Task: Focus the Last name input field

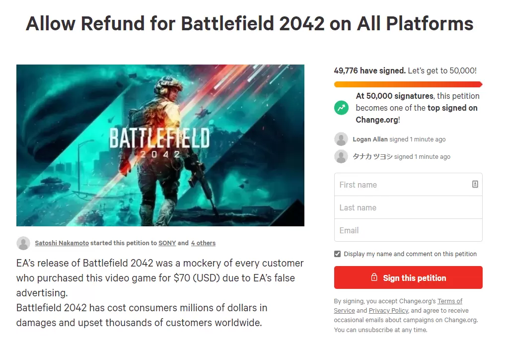Action: click(408, 207)
